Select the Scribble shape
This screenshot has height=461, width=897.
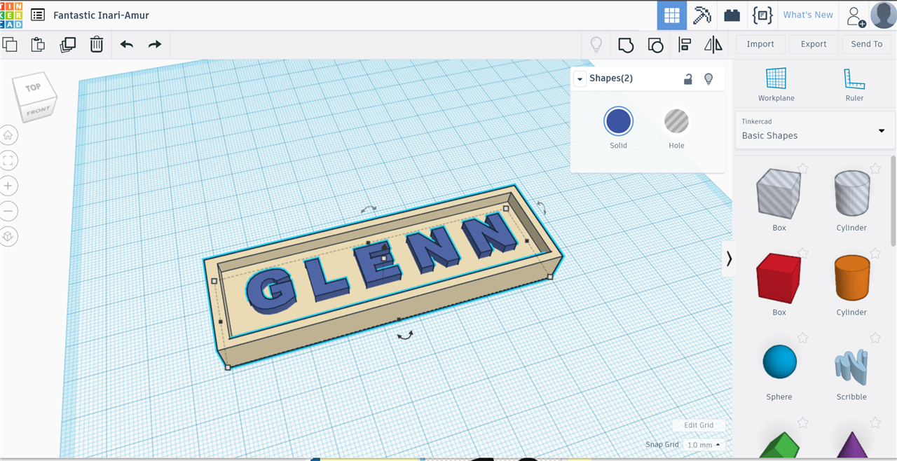[x=851, y=367]
